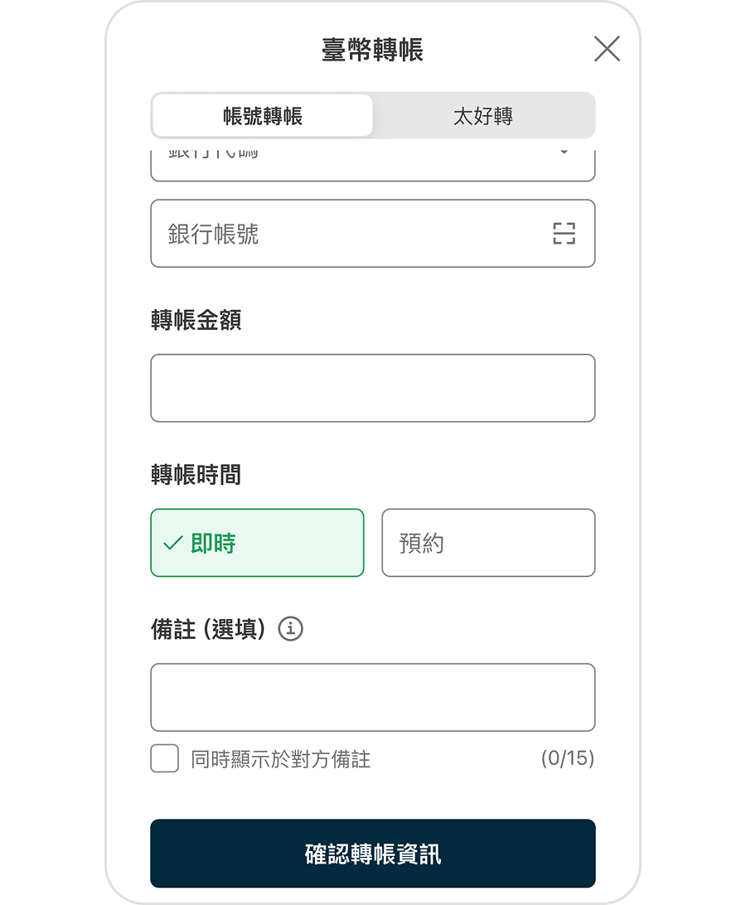This screenshot has height=905, width=746.
Task: Close the 臺幣轉帳 dialog with X
Action: pyautogui.click(x=607, y=48)
